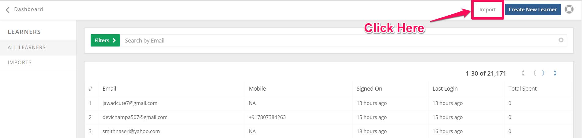582x138 pixels.
Task: Return to Dashboard via the header link
Action: [x=28, y=9]
